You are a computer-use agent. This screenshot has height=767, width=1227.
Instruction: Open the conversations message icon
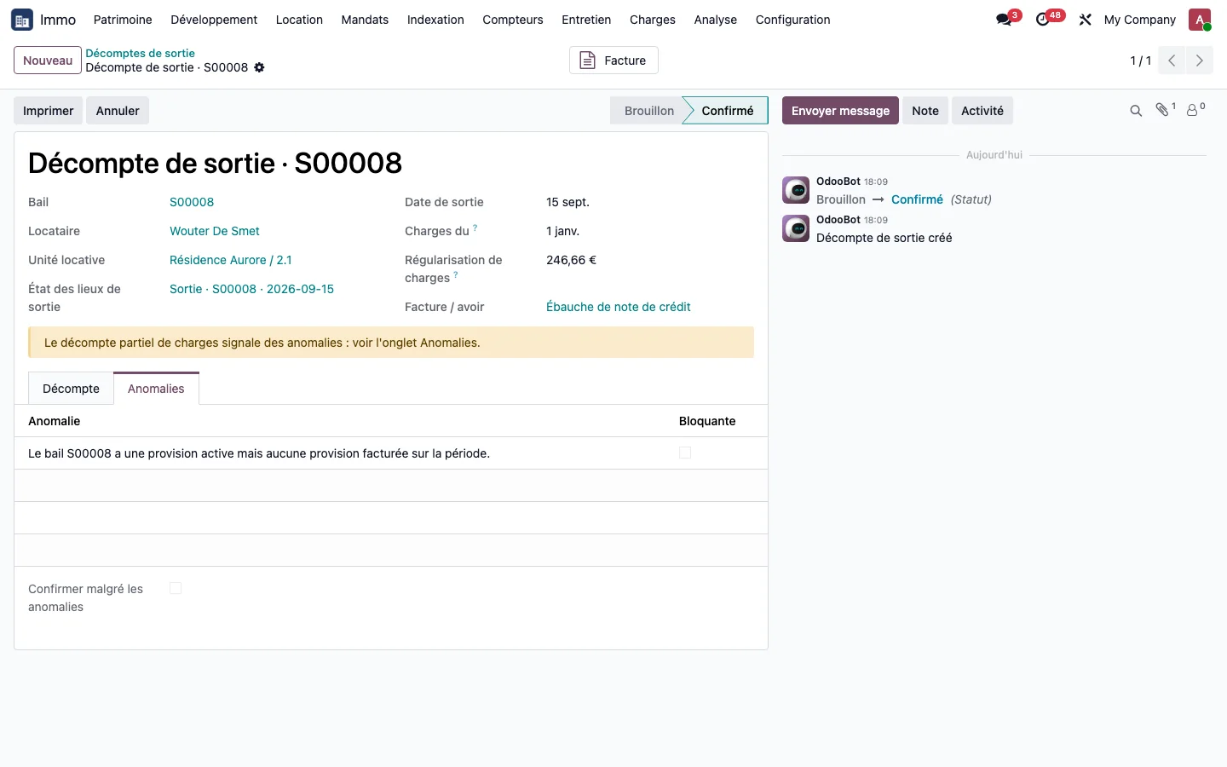pos(1004,20)
